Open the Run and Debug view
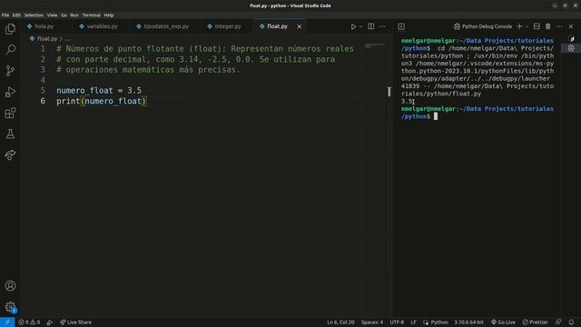581x327 pixels. point(10,92)
